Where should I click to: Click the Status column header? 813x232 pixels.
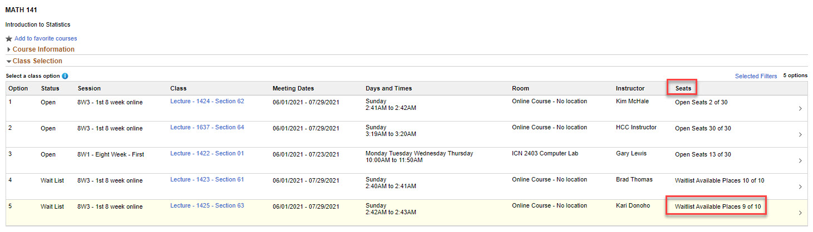[50, 88]
